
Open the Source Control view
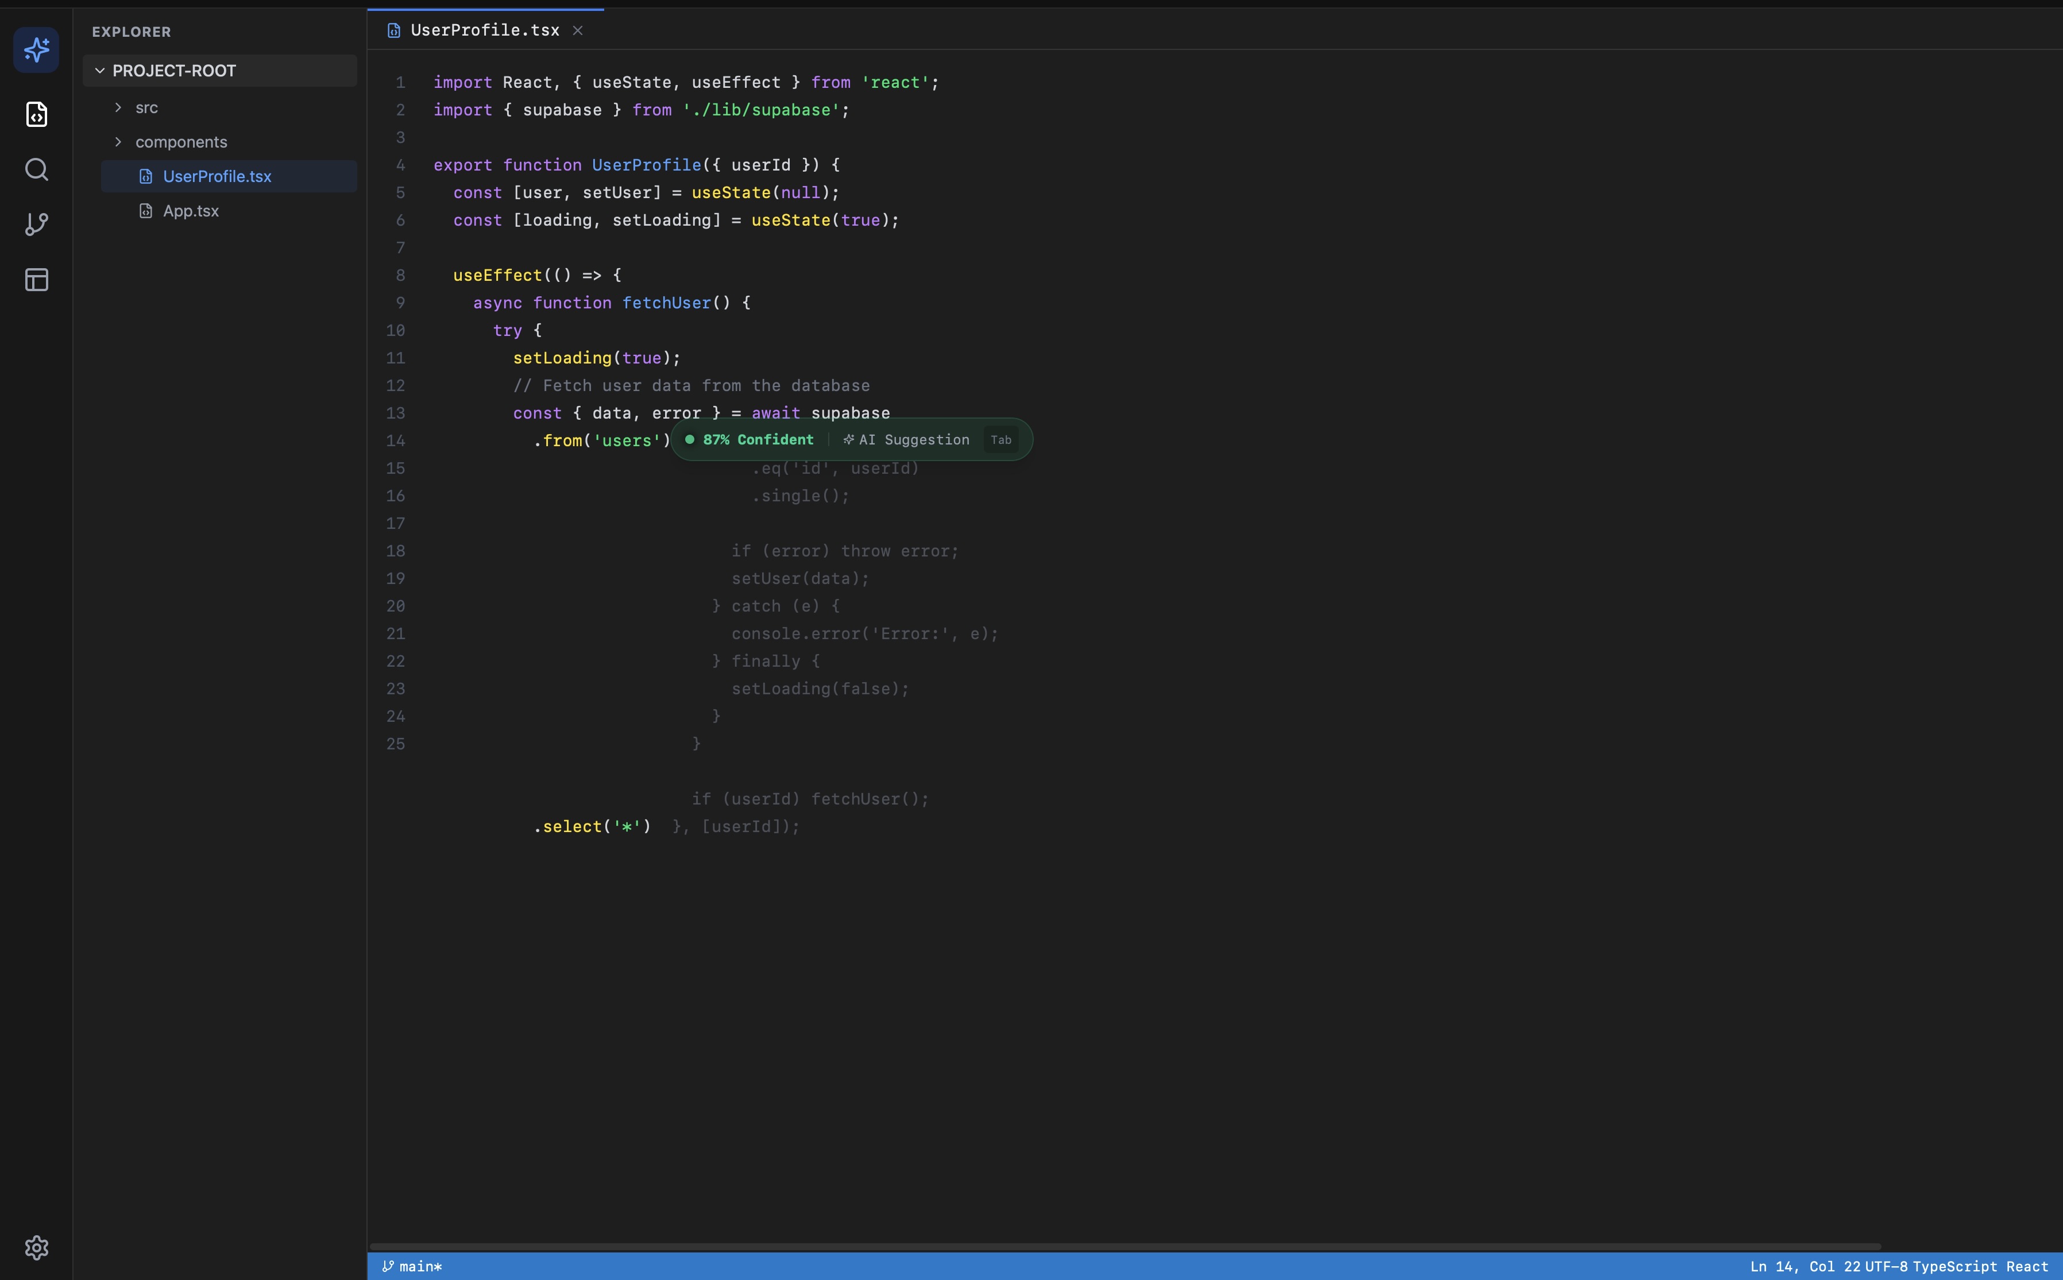36,225
